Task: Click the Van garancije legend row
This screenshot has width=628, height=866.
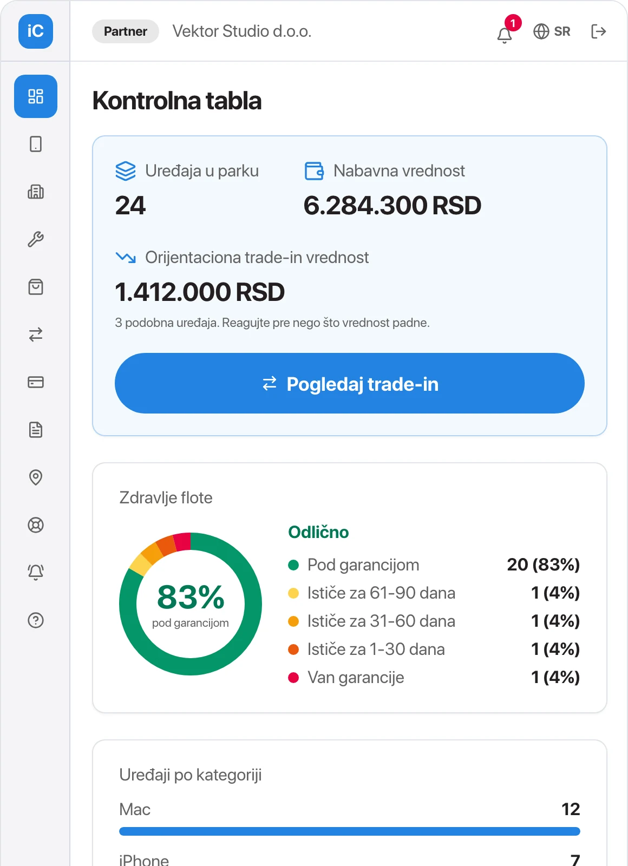Action: [434, 678]
